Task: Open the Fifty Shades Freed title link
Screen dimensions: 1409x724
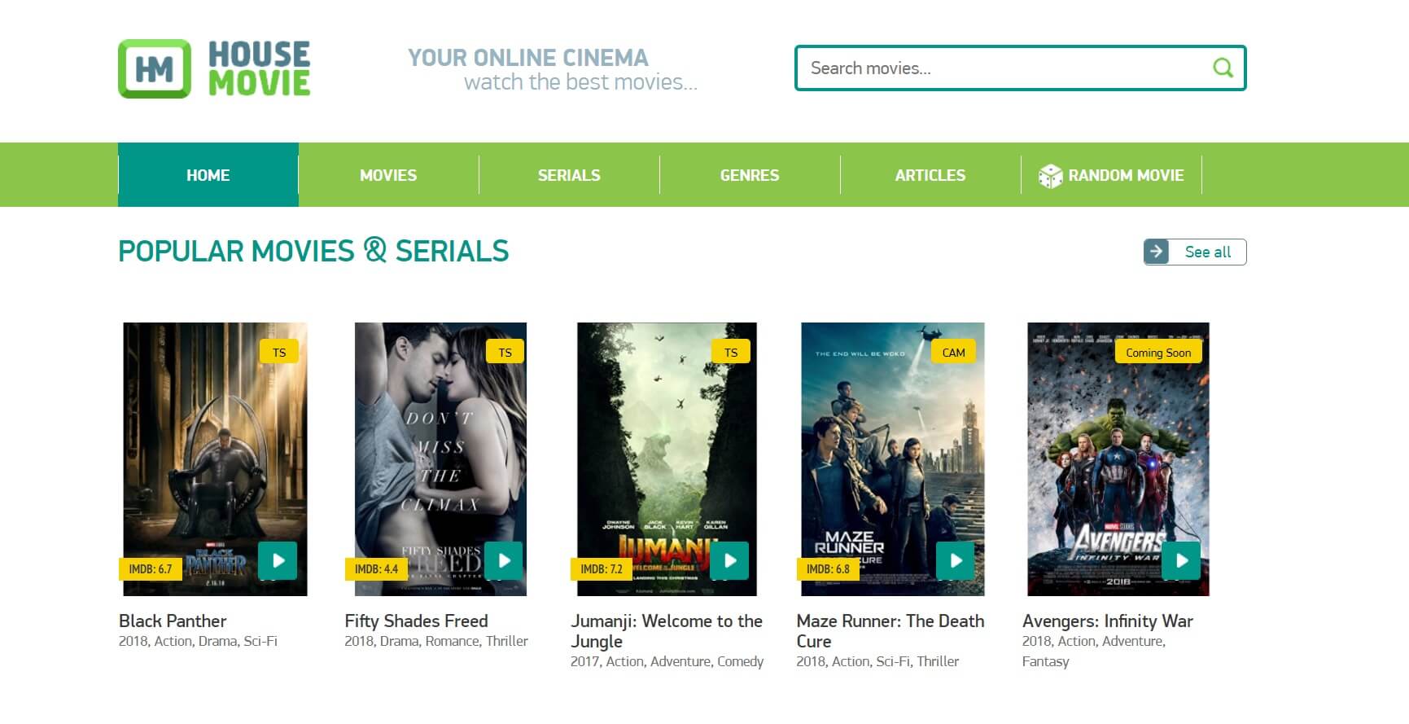Action: tap(416, 621)
